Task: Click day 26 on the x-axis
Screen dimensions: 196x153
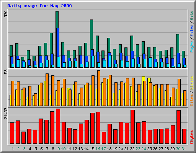Action: [x=155, y=149]
